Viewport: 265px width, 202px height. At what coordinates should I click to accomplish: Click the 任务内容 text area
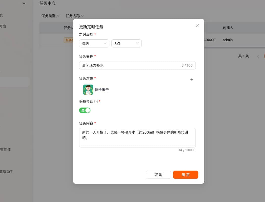click(137, 138)
